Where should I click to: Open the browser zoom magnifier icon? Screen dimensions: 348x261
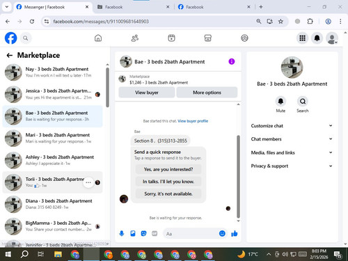click(259, 22)
